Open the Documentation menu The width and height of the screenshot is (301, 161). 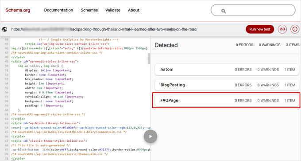(x=58, y=10)
